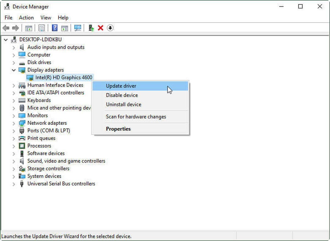Expand Universal Serial Bus controllers
The image size is (330, 241).
[14, 184]
